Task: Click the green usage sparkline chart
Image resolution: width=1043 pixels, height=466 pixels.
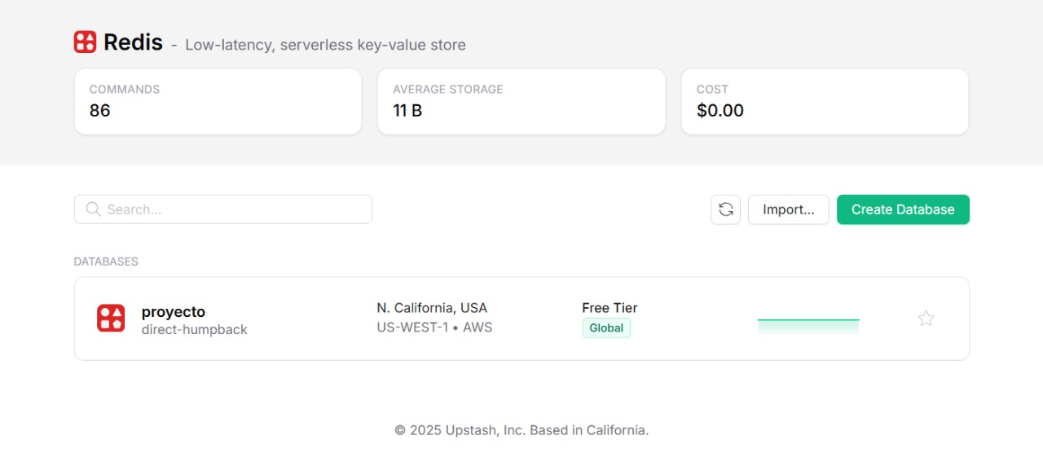Action: pyautogui.click(x=808, y=326)
